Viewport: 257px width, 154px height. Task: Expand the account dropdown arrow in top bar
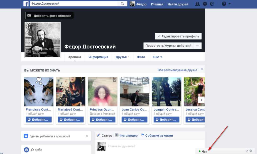[229, 3]
